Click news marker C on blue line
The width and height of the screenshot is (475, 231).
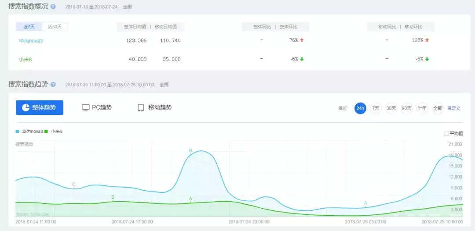coord(74,185)
